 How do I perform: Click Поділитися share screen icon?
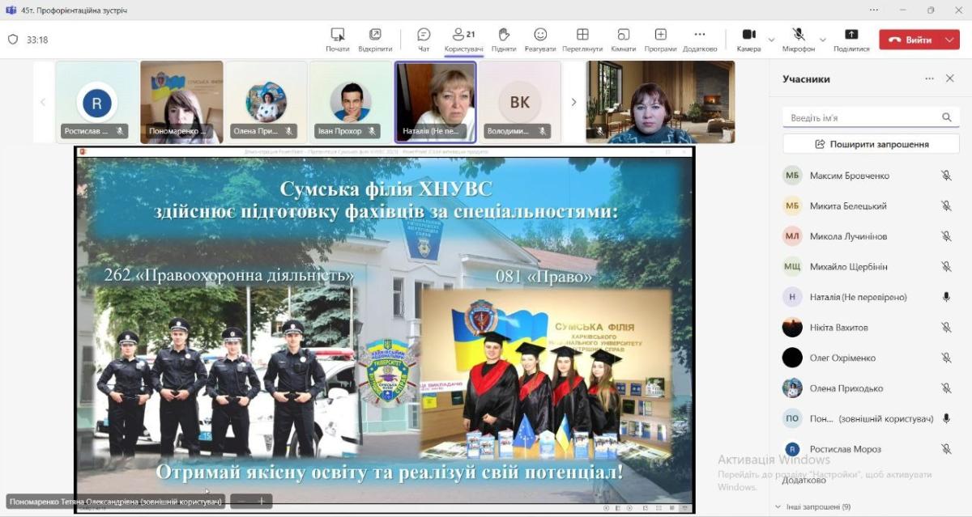point(851,39)
